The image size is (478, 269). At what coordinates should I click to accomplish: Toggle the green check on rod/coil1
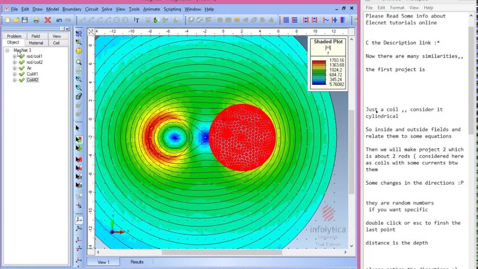point(22,56)
